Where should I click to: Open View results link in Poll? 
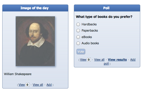click(x=117, y=60)
